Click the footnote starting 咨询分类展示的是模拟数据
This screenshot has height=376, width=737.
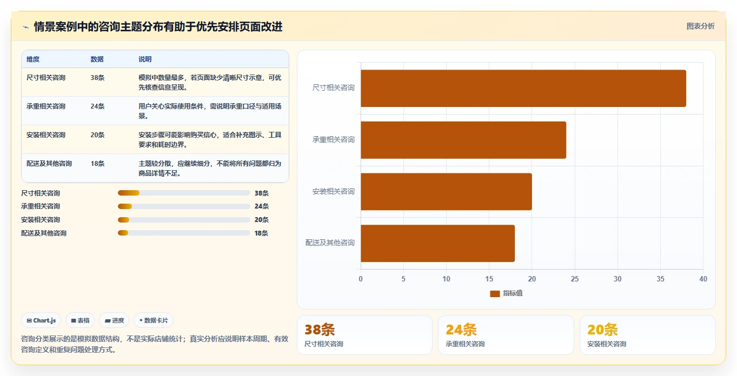[155, 344]
